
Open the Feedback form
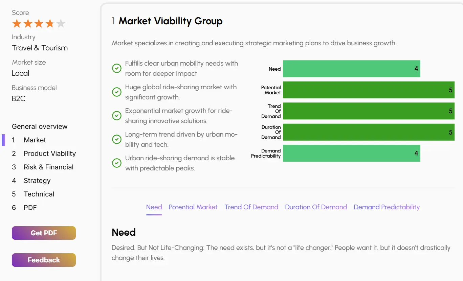(44, 260)
